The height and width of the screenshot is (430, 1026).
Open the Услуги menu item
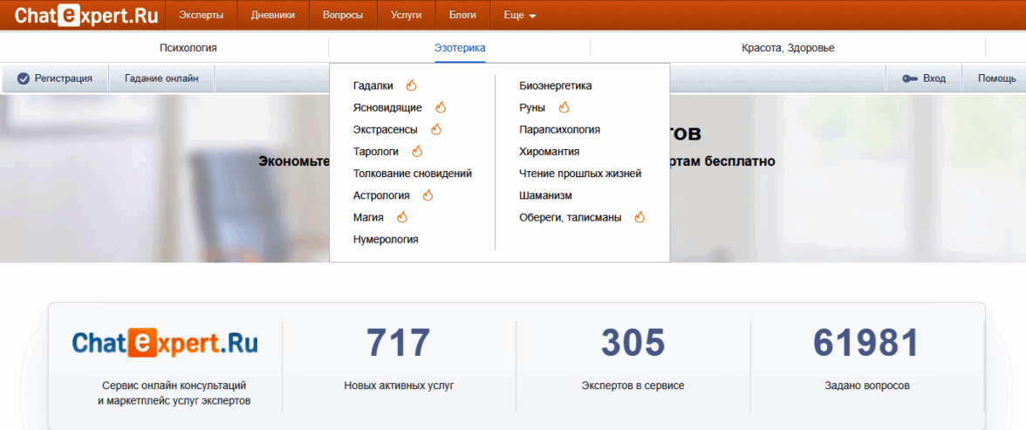click(406, 15)
